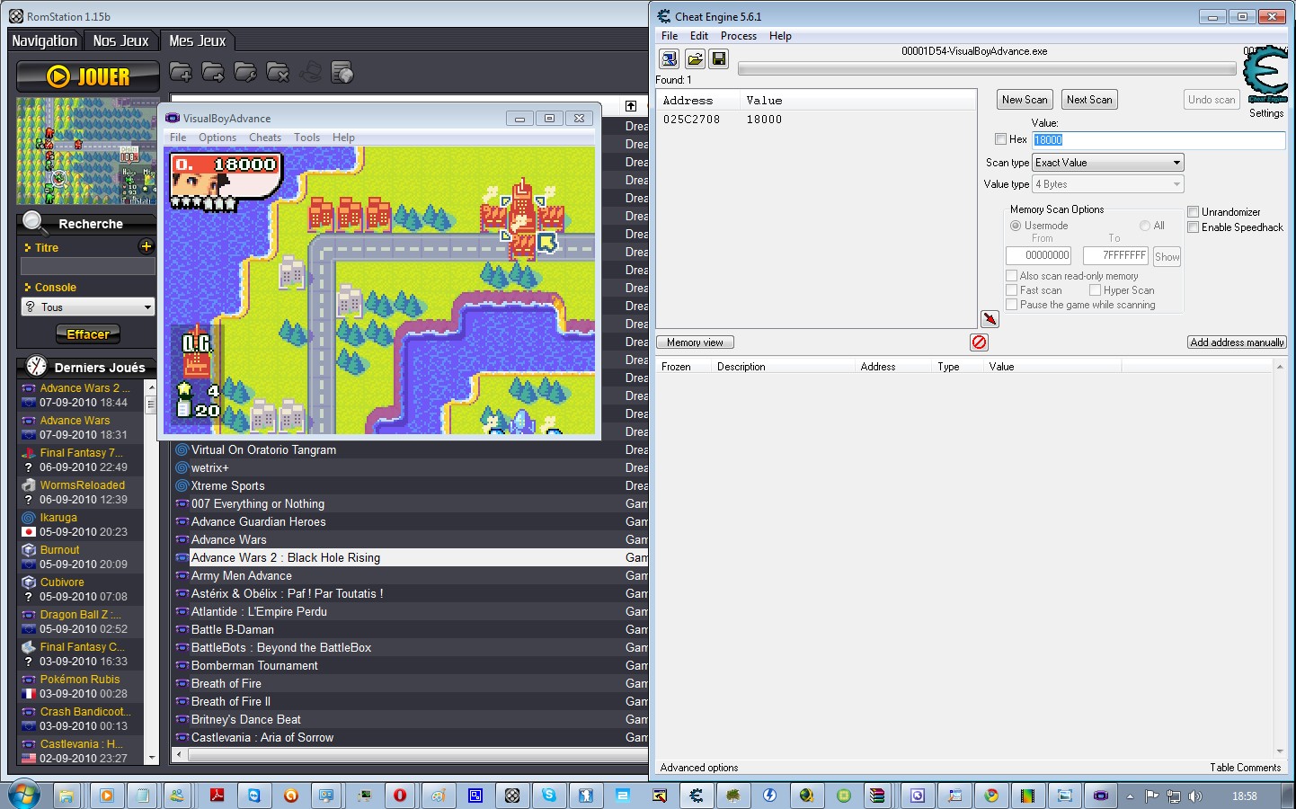
Task: Open the Scan type dropdown
Action: click(x=1107, y=163)
